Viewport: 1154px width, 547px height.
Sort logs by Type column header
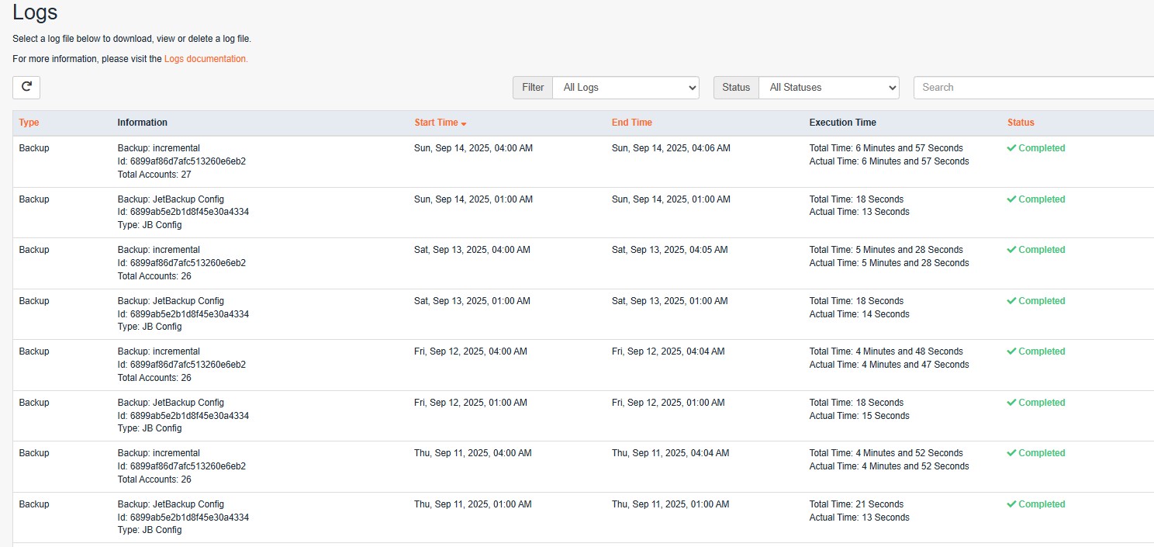click(29, 123)
